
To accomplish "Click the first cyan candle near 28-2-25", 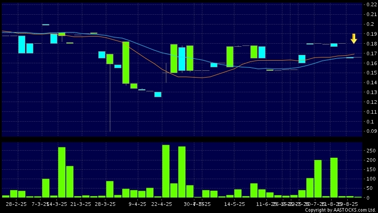I will (22, 45).
